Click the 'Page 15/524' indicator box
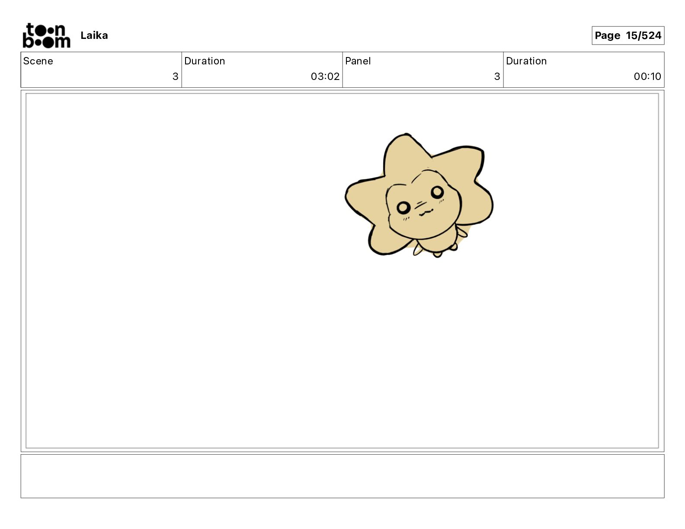 [x=628, y=35]
